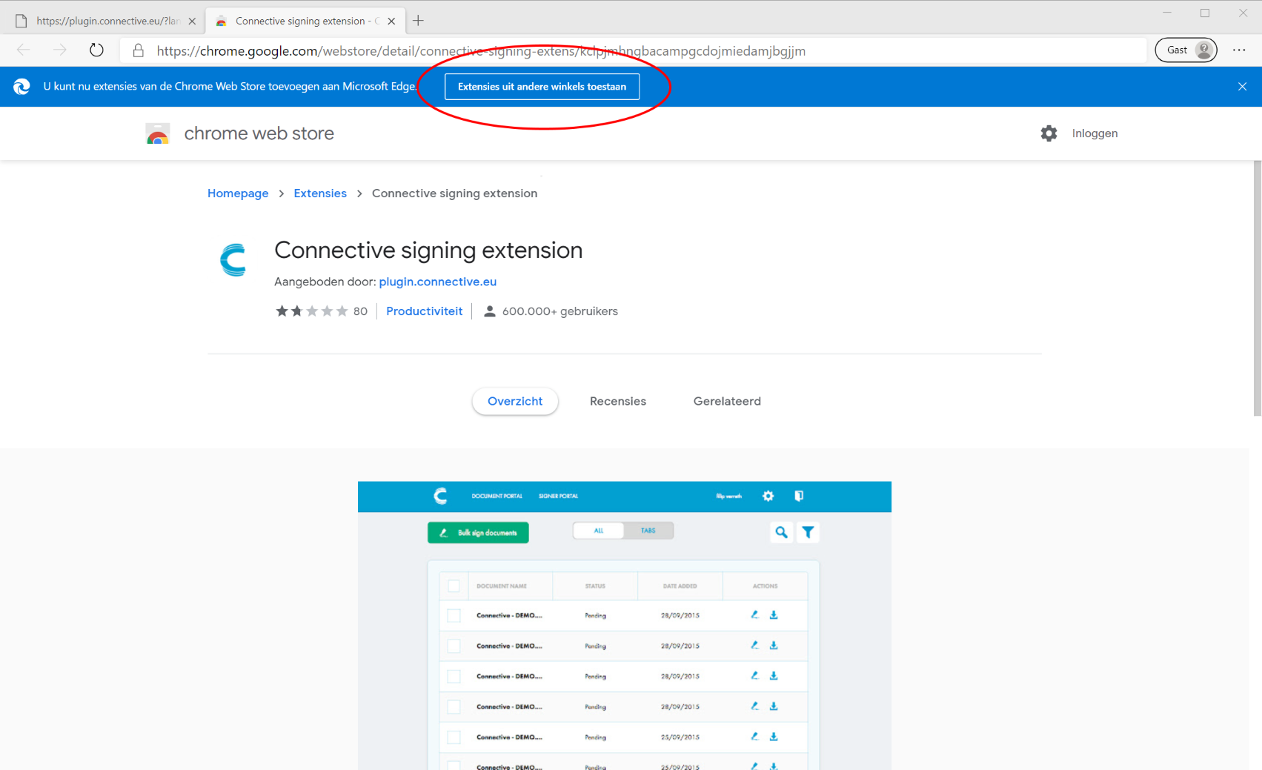Viewport: 1262px width, 770px height.
Task: Click the 'chrome web store' title
Action: (259, 133)
